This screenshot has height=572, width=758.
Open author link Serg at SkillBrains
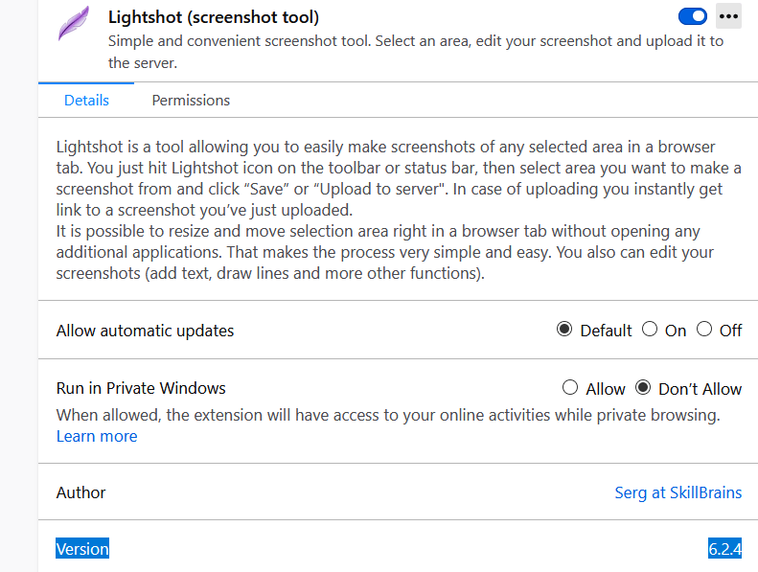pyautogui.click(x=678, y=492)
